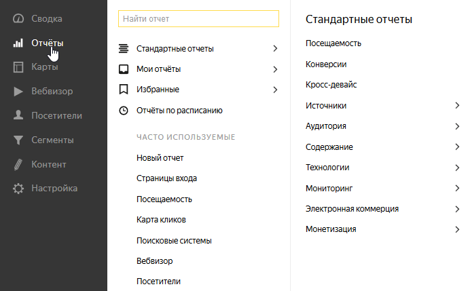Viewport: 470px width, 291px height.
Task: Expand the Стандартные отчеты submenu arrow
Action: tap(275, 49)
